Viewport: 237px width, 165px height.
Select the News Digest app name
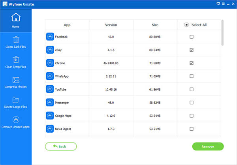point(63,129)
